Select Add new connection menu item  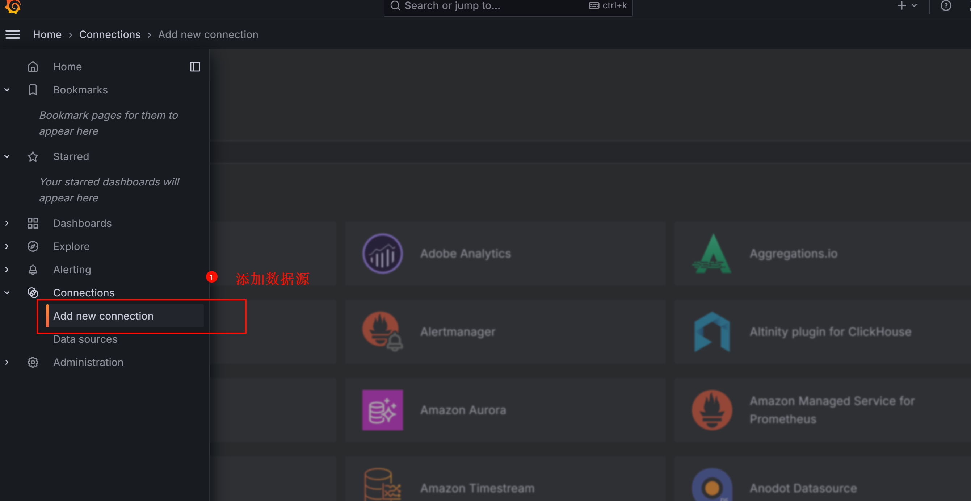click(103, 316)
